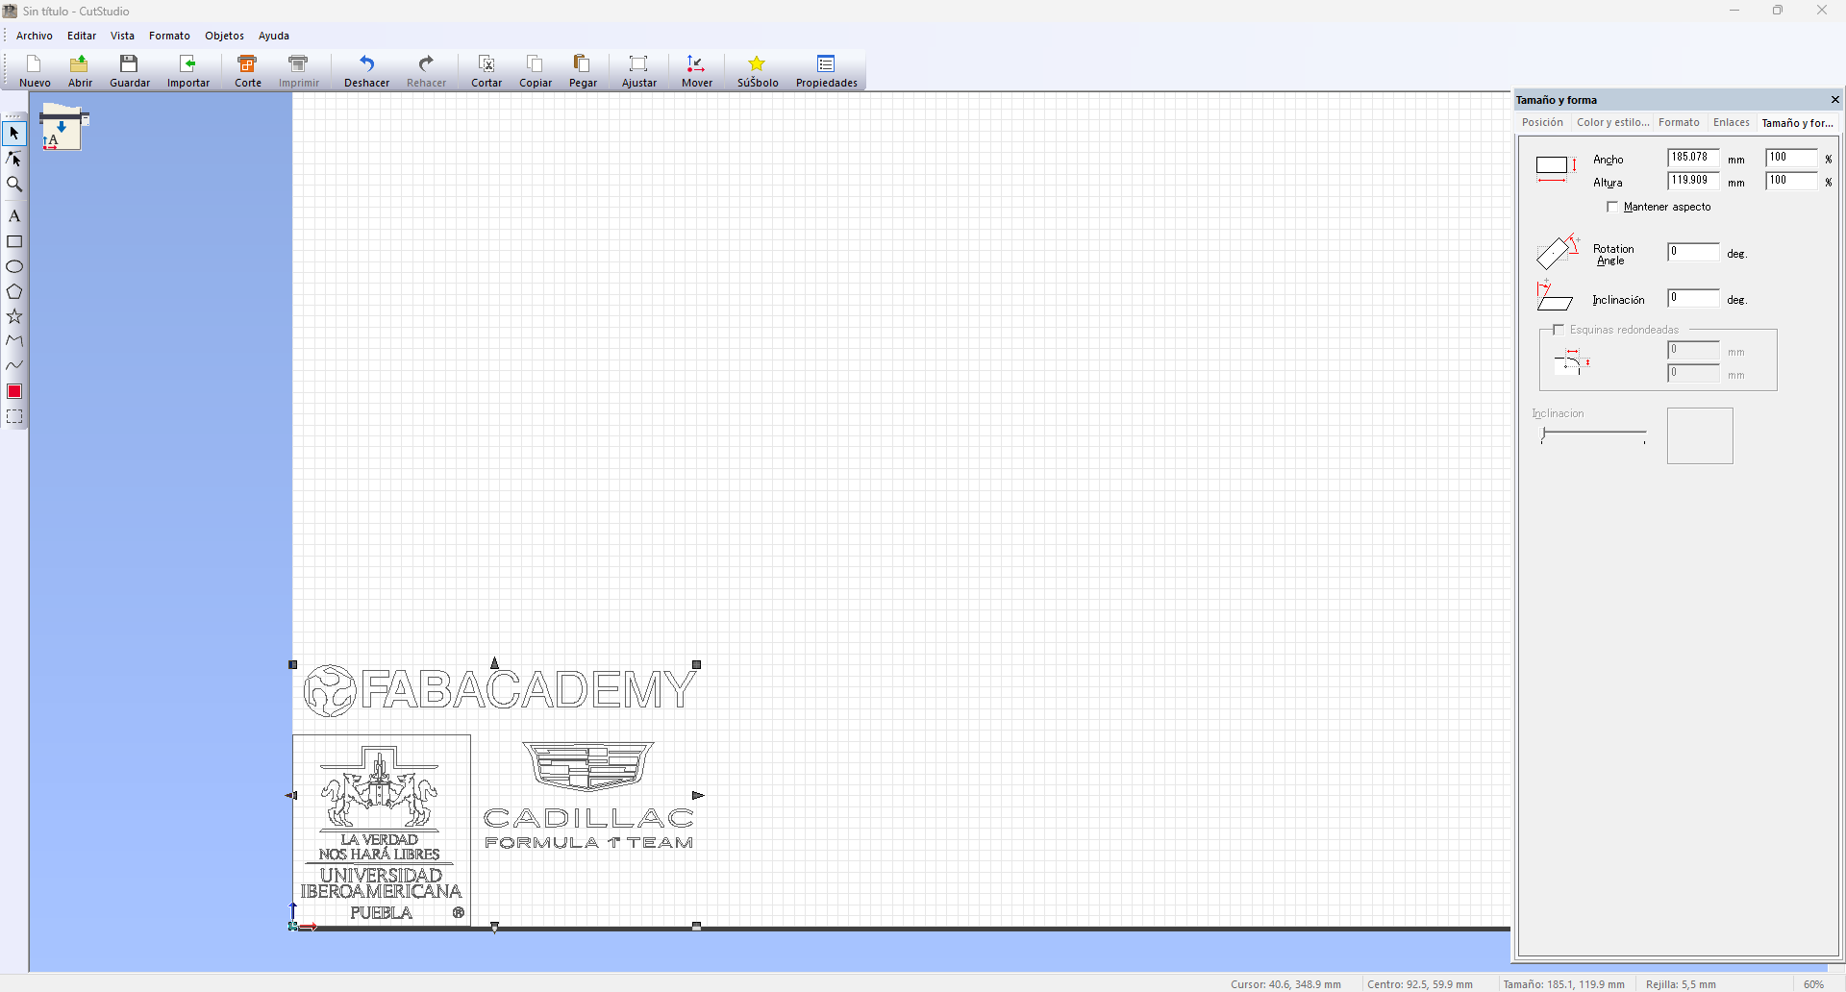This screenshot has width=1846, height=992.
Task: Click the Inclinacion slider track
Action: (x=1594, y=435)
